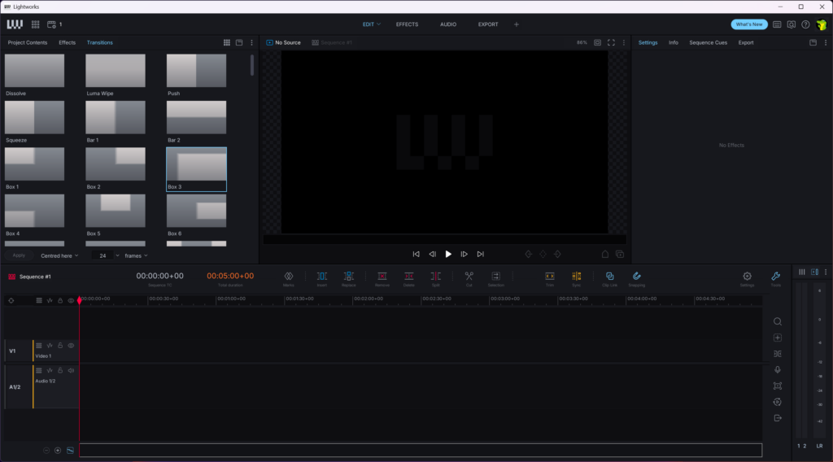This screenshot has width=833, height=462.
Task: Click the Replace edit icon
Action: click(348, 276)
